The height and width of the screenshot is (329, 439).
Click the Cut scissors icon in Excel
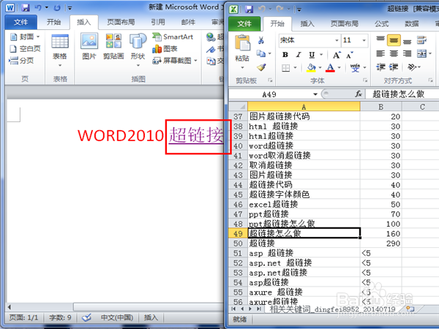pos(261,40)
